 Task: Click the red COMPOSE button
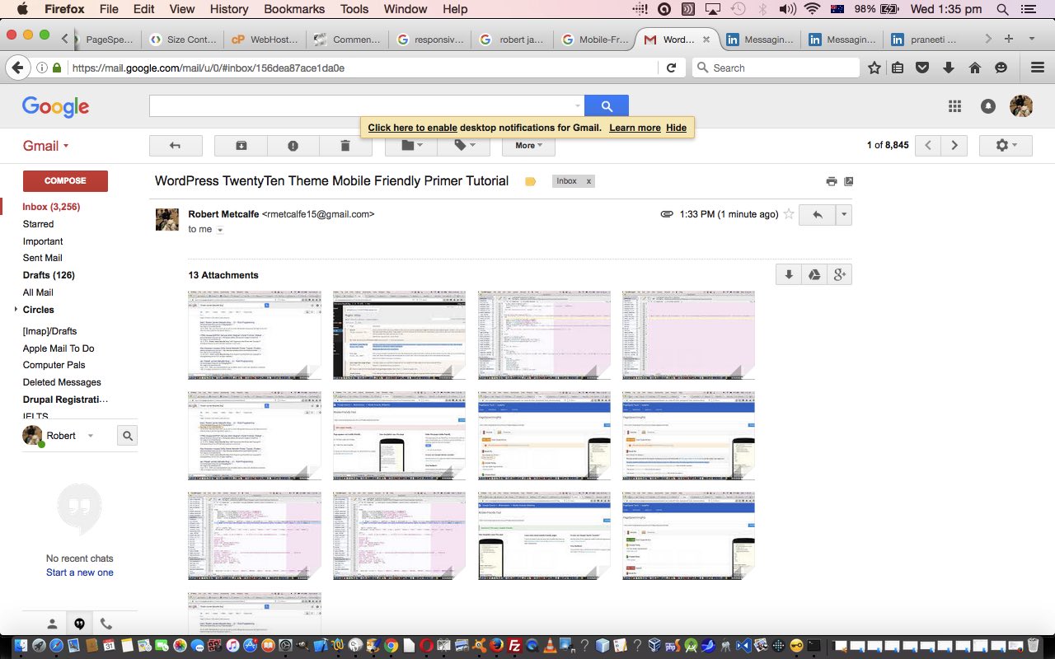click(65, 181)
